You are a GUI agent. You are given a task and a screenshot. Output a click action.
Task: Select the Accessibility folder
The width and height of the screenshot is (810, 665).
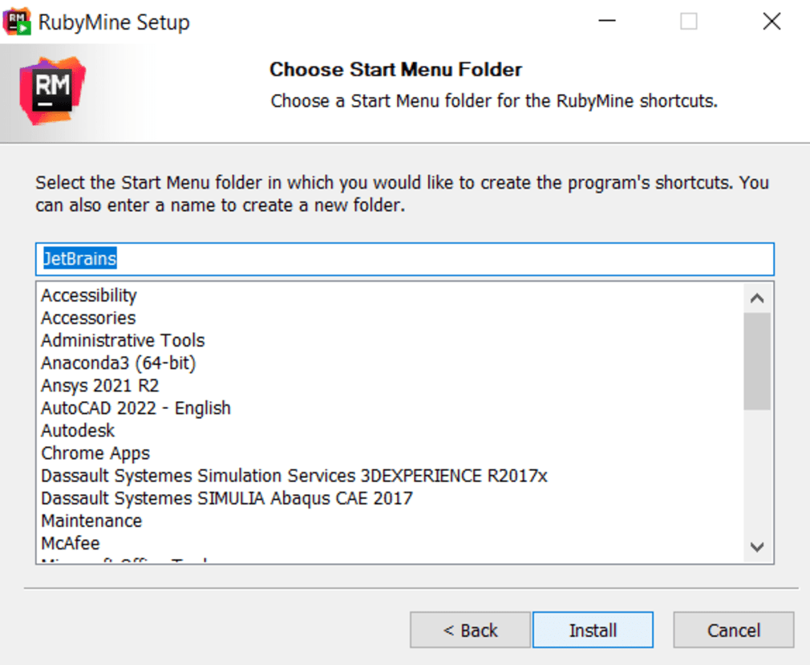(x=89, y=295)
